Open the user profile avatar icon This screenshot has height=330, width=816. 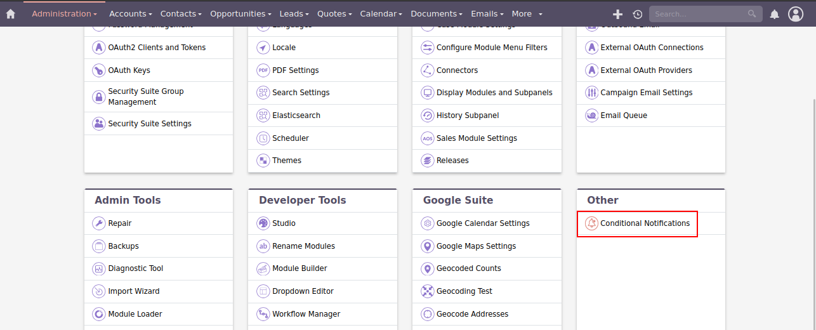(795, 14)
